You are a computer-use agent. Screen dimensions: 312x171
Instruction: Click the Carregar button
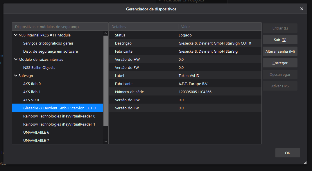[280, 63]
